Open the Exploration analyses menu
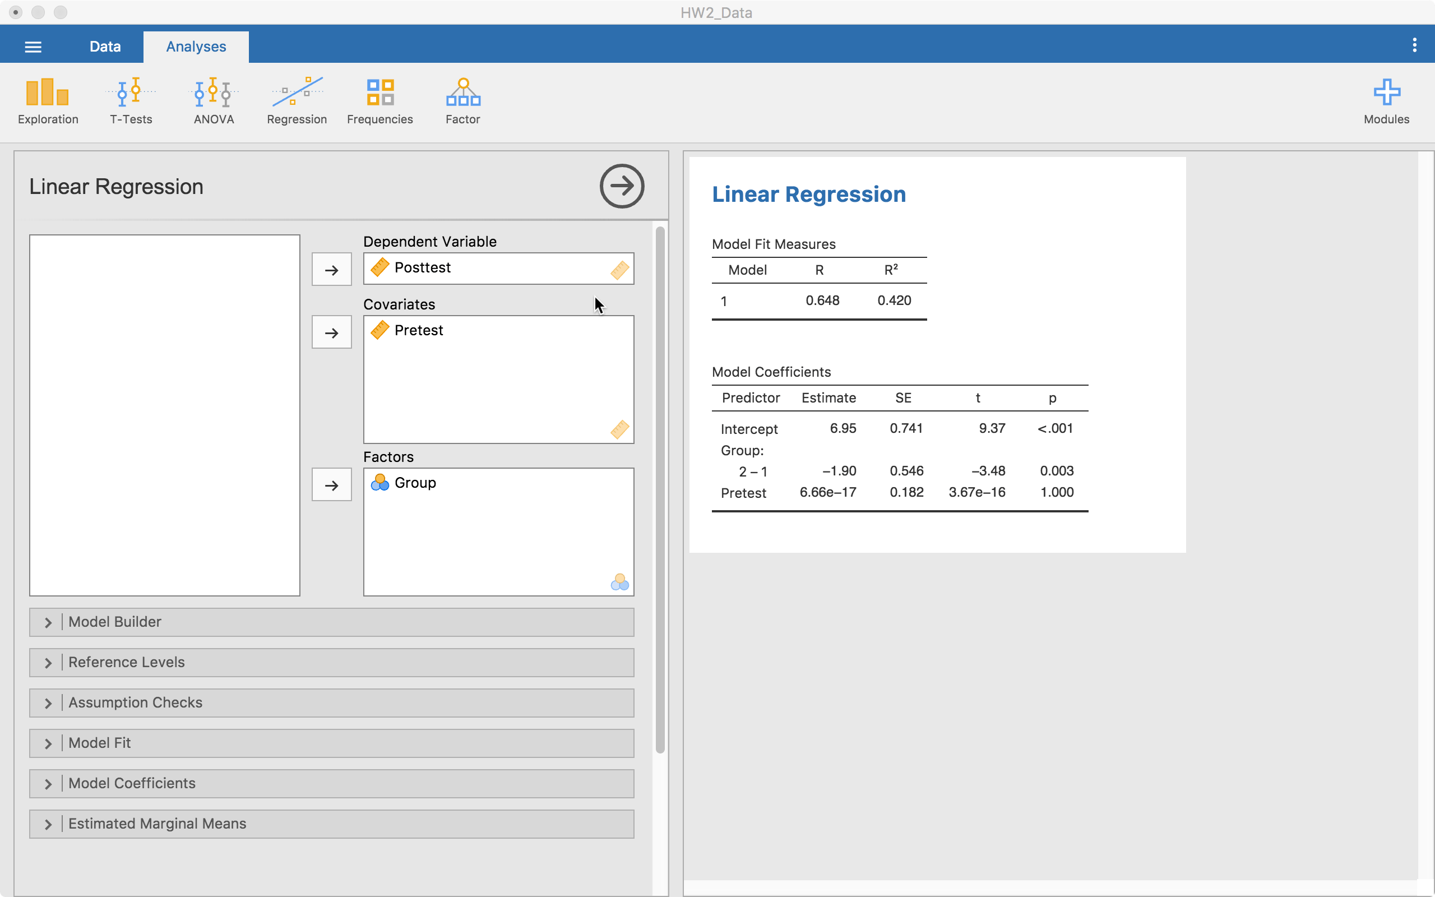Image resolution: width=1435 pixels, height=897 pixels. coord(48,101)
